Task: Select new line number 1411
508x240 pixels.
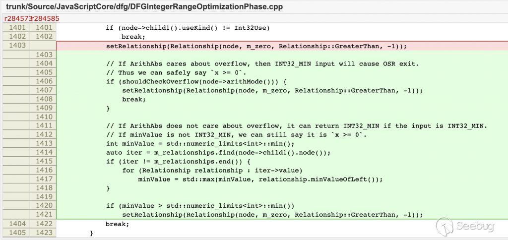Action: pyautogui.click(x=44, y=125)
